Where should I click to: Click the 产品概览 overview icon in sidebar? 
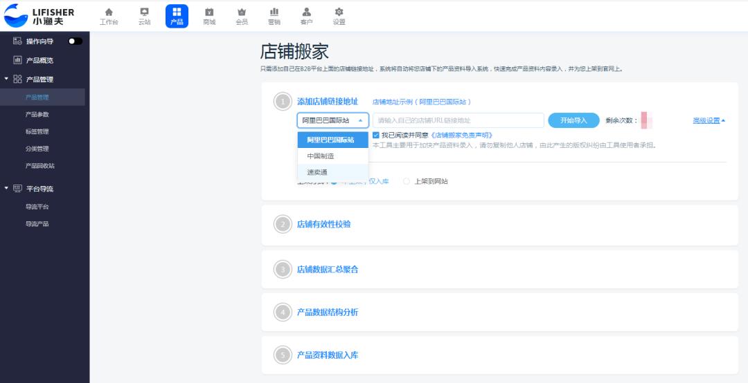pos(17,60)
